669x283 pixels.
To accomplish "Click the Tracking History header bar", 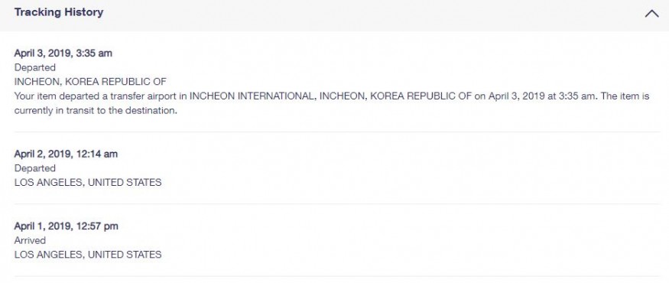I will coord(335,15).
